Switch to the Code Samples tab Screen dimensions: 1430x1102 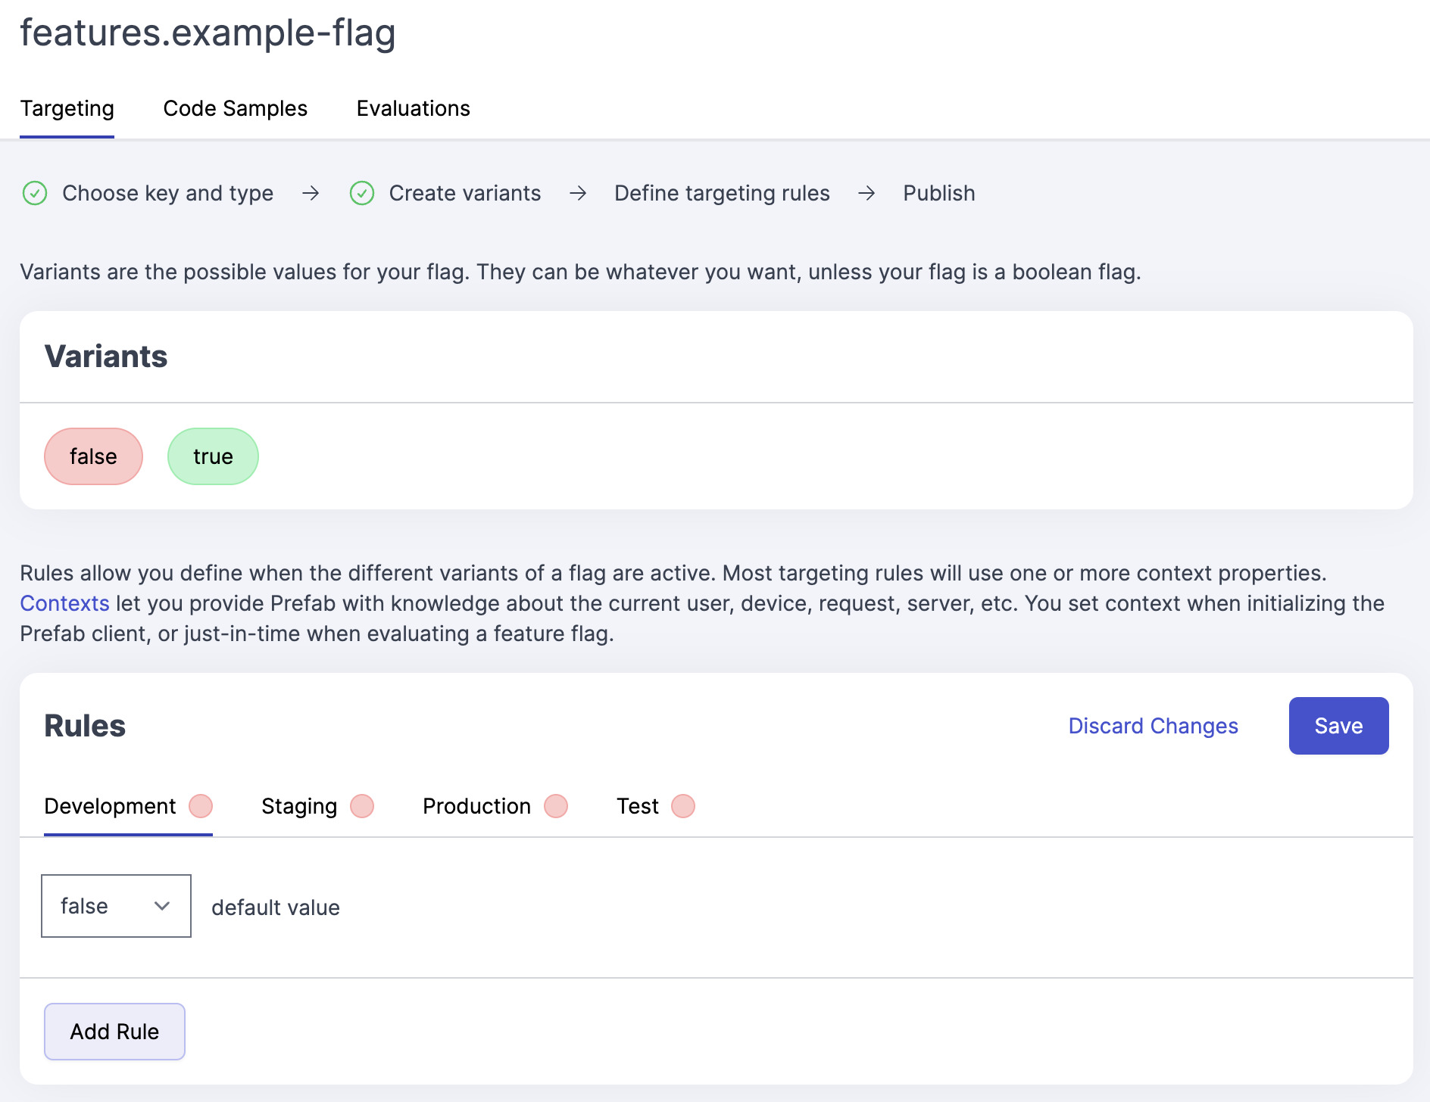click(x=235, y=109)
